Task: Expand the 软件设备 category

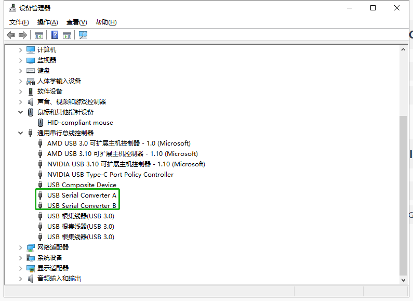Action: click(x=21, y=91)
